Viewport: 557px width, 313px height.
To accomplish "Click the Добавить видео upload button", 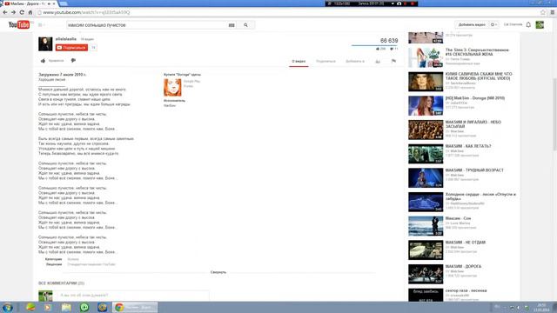I will point(472,25).
